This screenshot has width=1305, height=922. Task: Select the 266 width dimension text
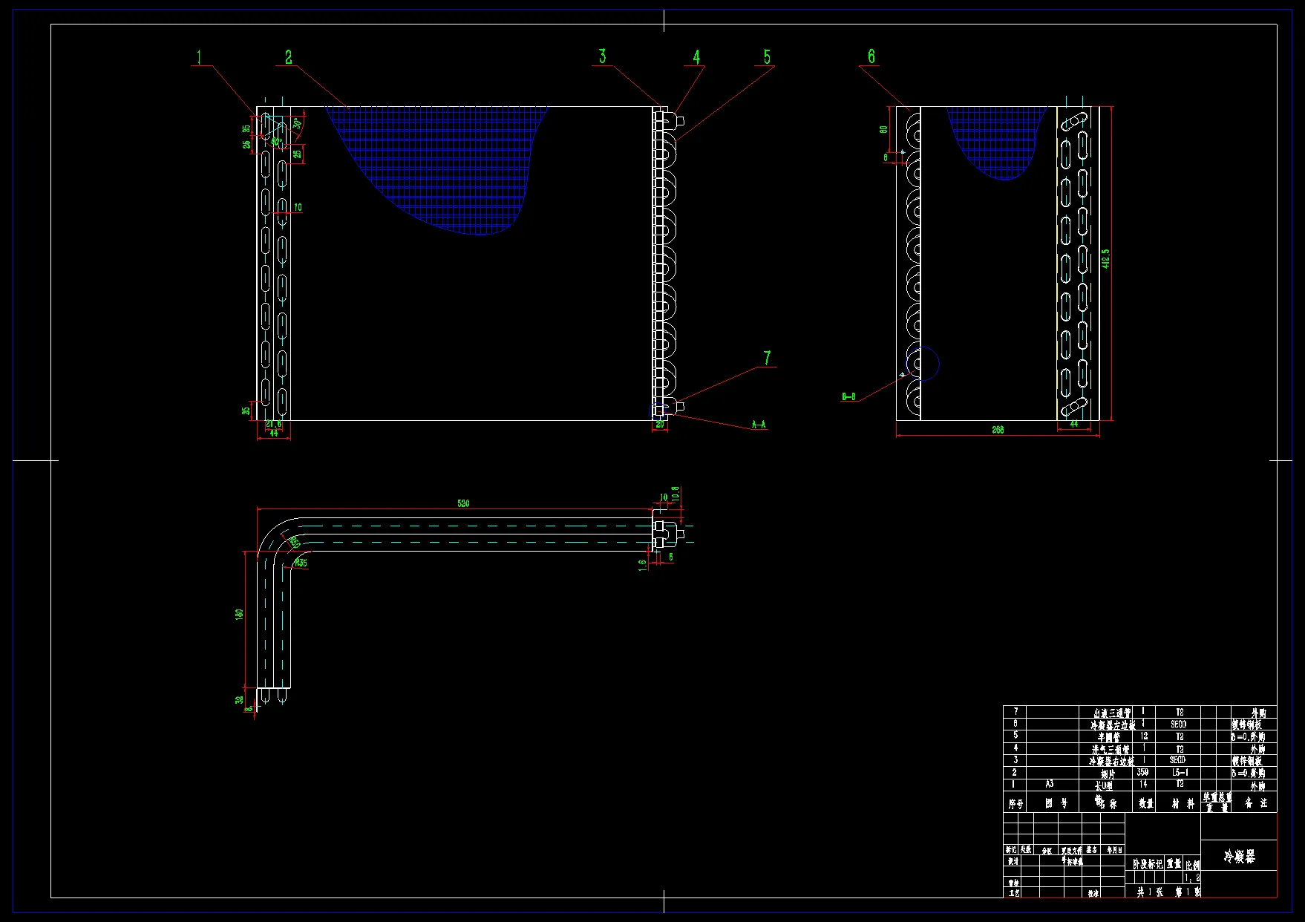click(x=998, y=430)
